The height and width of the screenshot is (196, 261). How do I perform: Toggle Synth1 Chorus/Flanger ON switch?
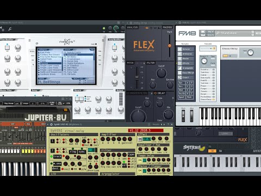point(140,171)
